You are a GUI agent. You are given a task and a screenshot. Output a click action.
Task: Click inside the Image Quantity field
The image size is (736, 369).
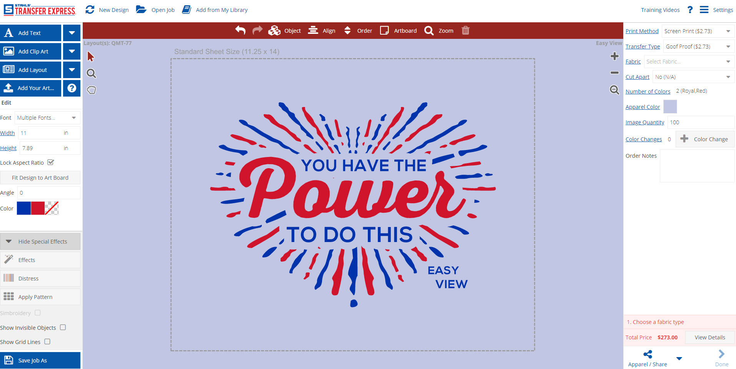coord(700,122)
